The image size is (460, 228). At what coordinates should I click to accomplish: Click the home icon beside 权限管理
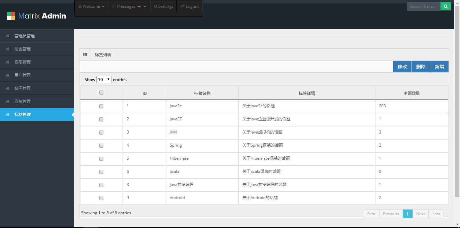click(x=7, y=62)
